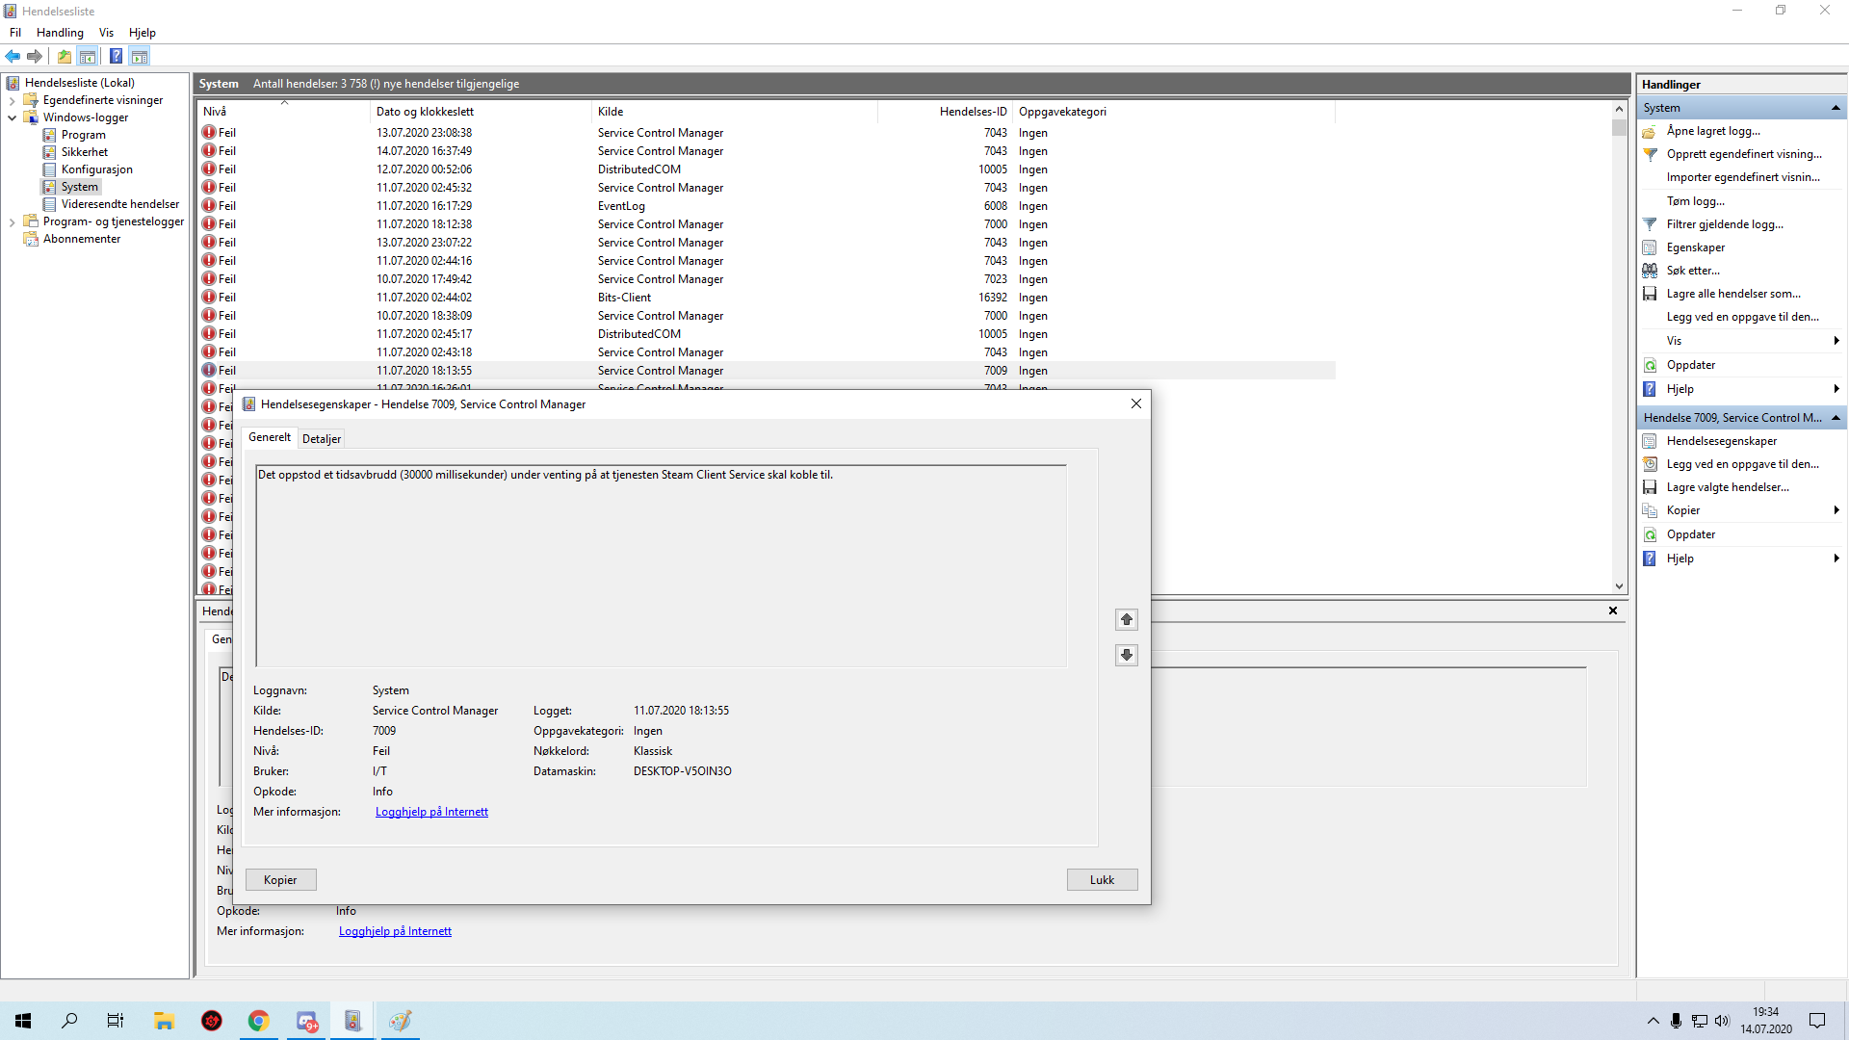1849x1040 pixels.
Task: Open the Vis submenu arrow
Action: (1836, 341)
